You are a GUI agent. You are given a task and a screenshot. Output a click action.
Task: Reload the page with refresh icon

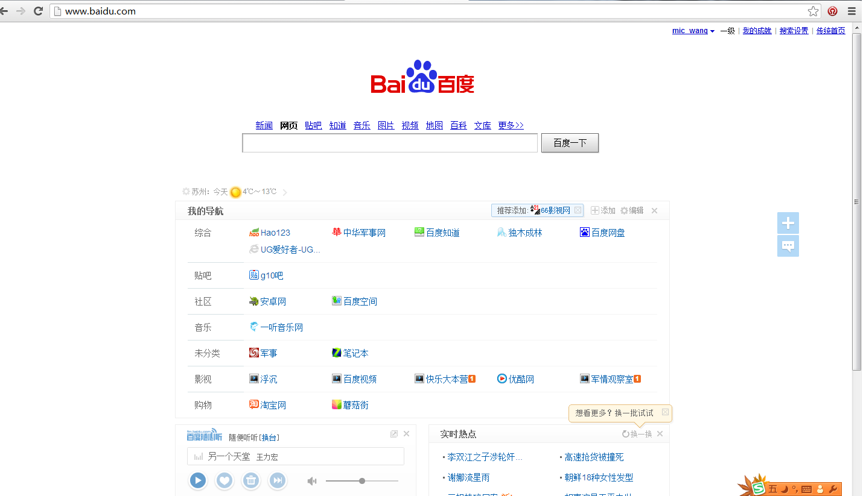[38, 11]
